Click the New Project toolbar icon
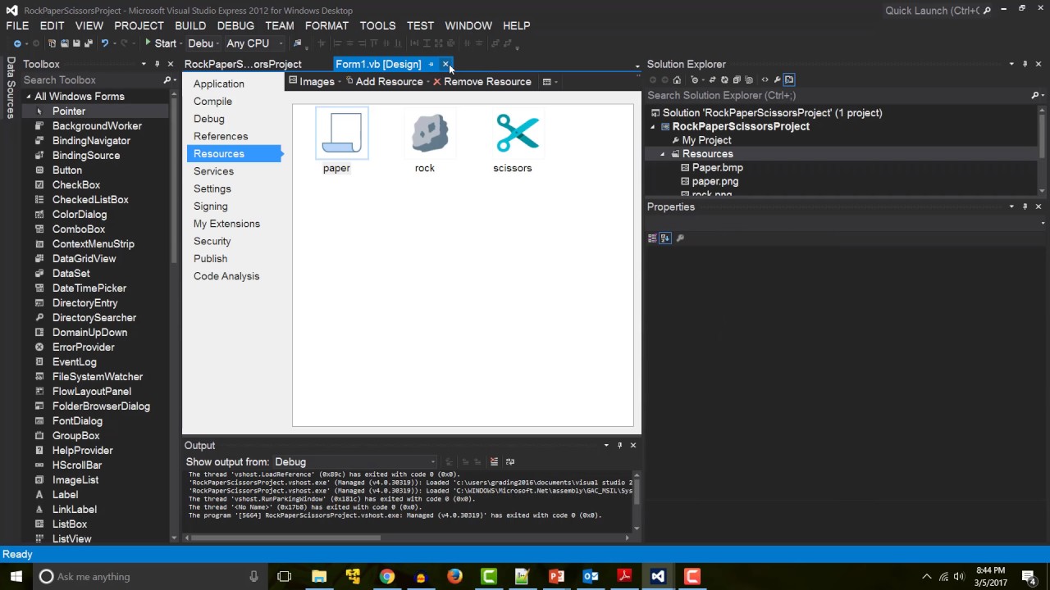The image size is (1050, 590). point(52,43)
